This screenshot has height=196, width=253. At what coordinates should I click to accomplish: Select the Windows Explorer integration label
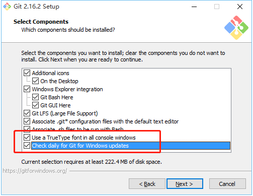tap(67, 89)
